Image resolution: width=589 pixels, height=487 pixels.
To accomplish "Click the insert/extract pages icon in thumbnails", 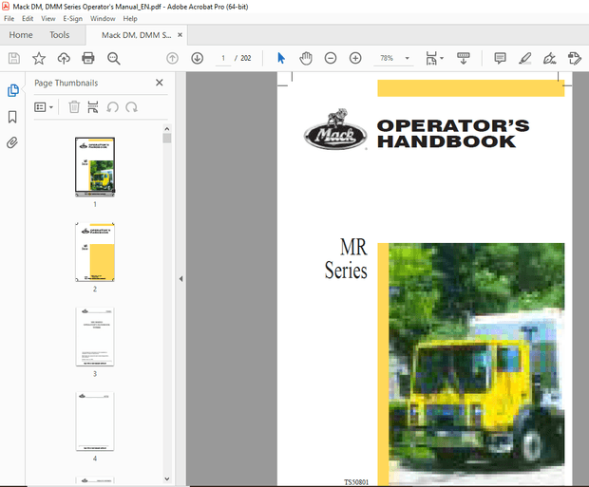I will click(x=93, y=107).
